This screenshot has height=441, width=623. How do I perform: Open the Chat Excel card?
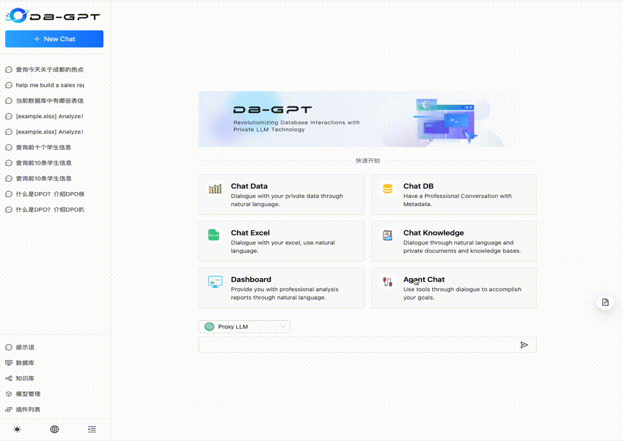[281, 241]
